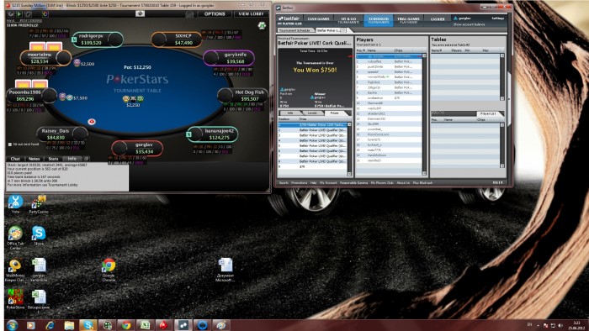Image resolution: width=589 pixels, height=331 pixels.
Task: Tick the Sit out next hand checkbox
Action: click(10, 144)
